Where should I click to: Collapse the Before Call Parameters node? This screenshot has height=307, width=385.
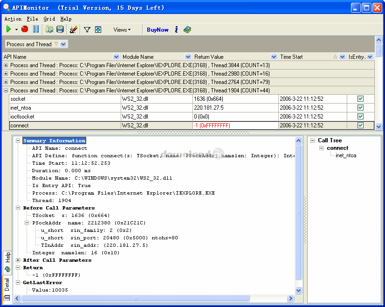click(x=18, y=208)
